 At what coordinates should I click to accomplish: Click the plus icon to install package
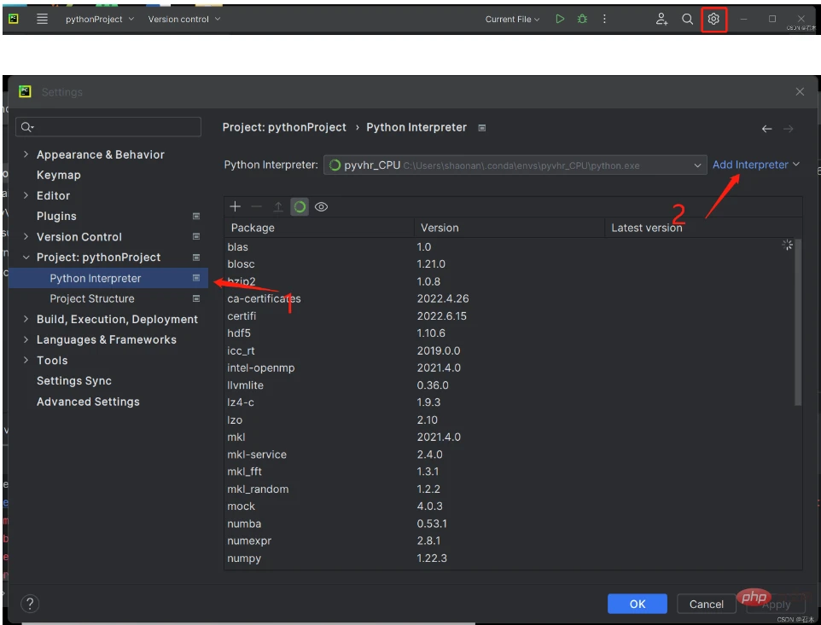(x=236, y=206)
